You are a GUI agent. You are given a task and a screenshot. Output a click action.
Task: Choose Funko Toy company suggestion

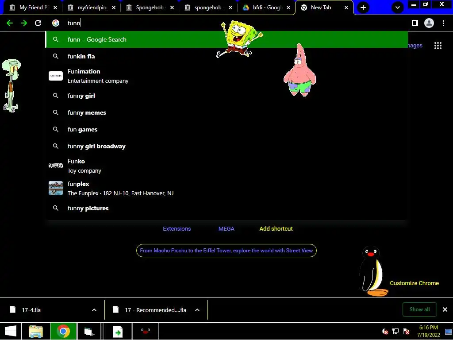coord(226,166)
